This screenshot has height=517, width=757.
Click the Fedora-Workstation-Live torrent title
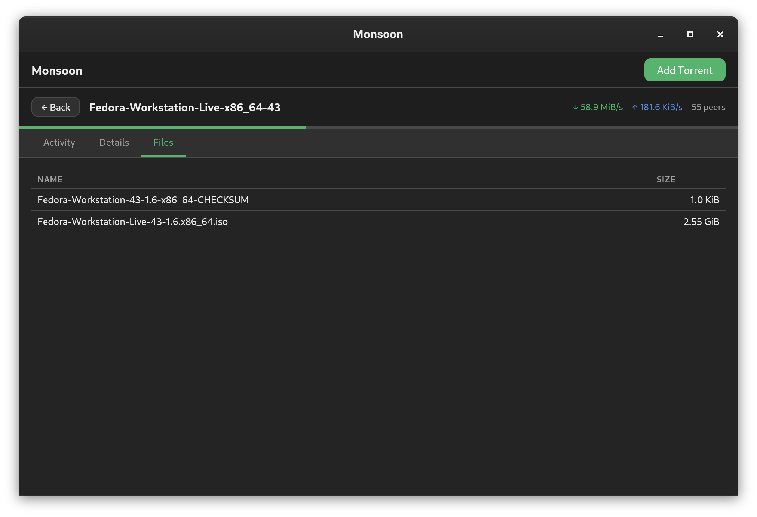(x=185, y=108)
